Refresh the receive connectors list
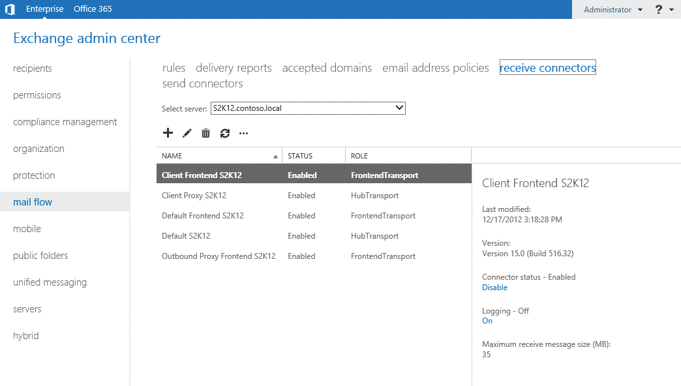The image size is (681, 386). [224, 133]
